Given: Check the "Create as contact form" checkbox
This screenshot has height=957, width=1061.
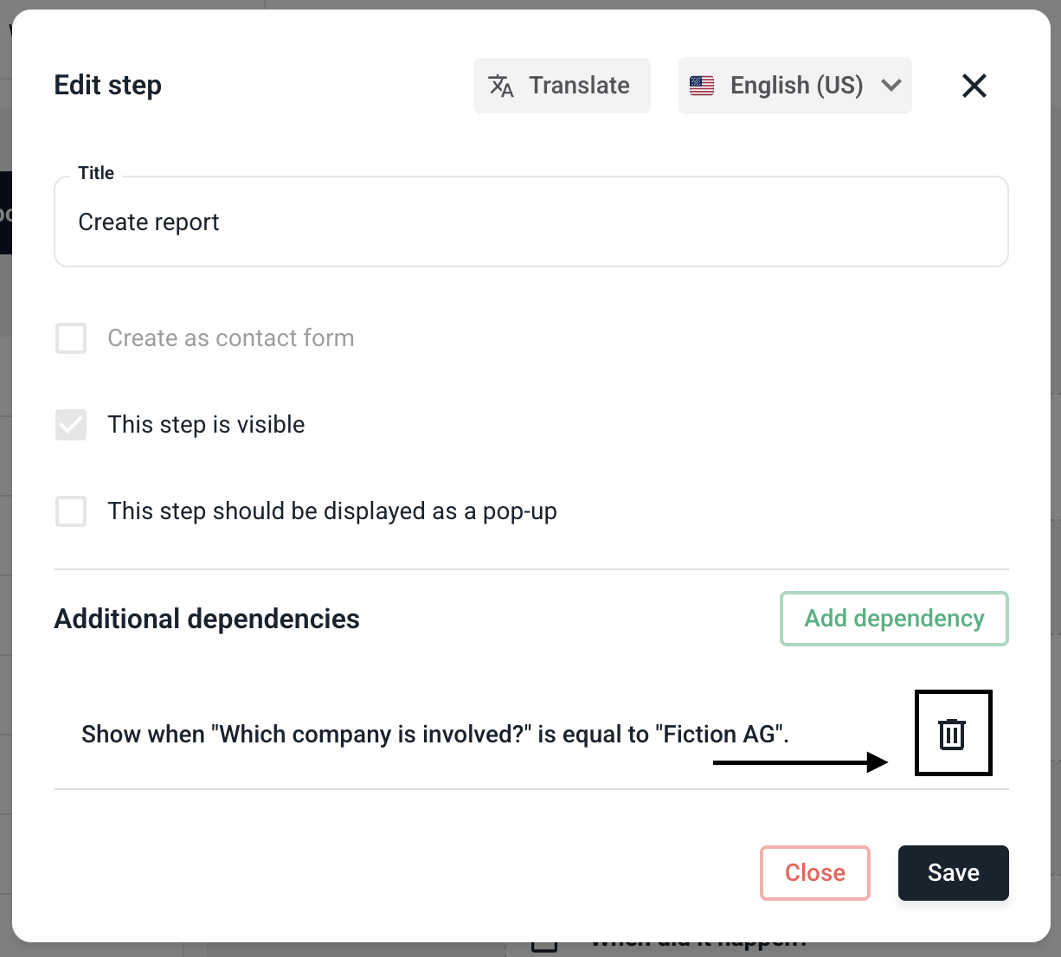Looking at the screenshot, I should pos(71,338).
